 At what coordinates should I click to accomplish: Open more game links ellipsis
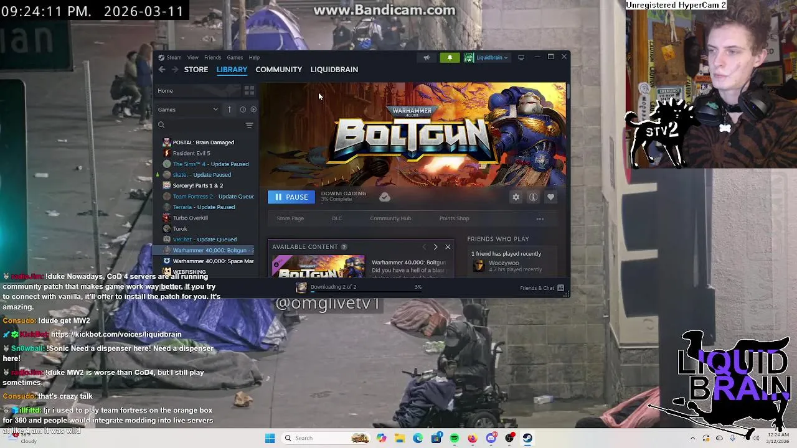[x=540, y=219]
